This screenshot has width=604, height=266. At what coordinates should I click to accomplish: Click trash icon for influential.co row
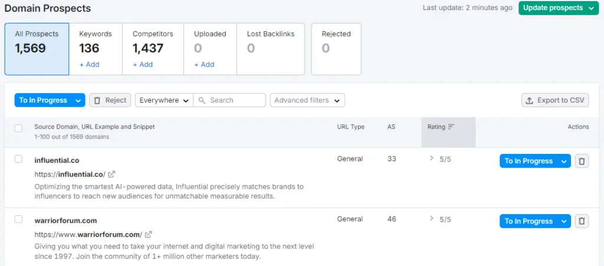coord(582,161)
